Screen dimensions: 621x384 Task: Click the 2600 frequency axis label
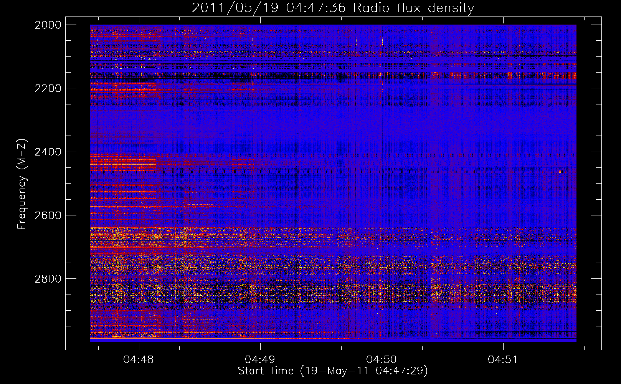click(48, 215)
